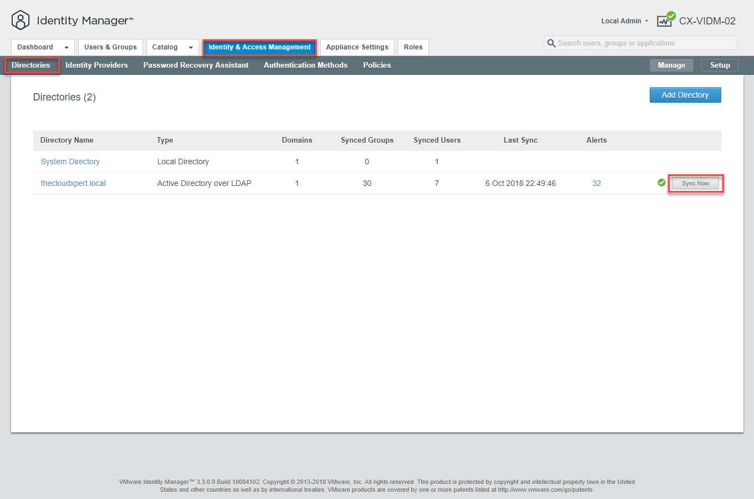Click Sync Now for thecloudxpert.local
Viewport: 754px width, 499px height.
pyautogui.click(x=695, y=183)
